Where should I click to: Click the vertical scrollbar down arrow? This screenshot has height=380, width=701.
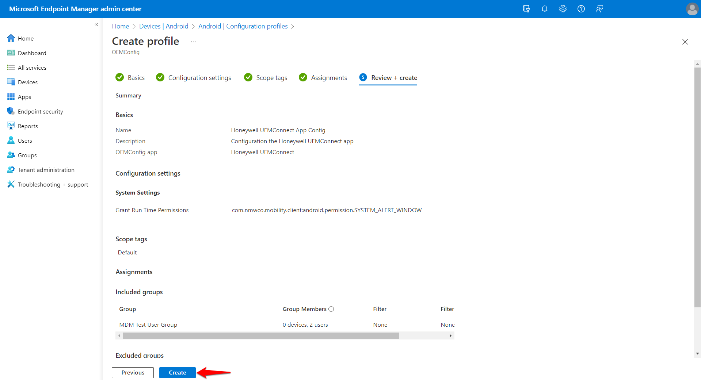pos(697,353)
